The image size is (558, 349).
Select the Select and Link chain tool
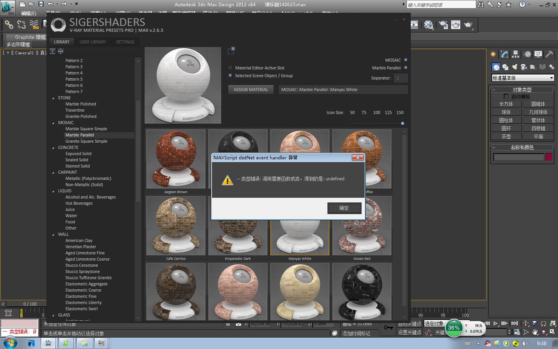point(9,25)
